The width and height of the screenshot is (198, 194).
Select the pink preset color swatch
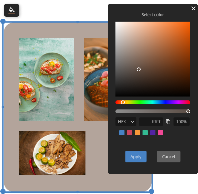click(x=161, y=133)
